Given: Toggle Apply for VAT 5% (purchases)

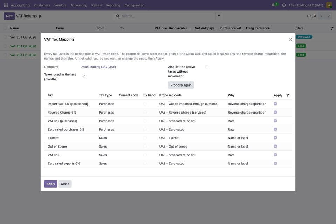Looking at the screenshot, I should click(x=275, y=121).
